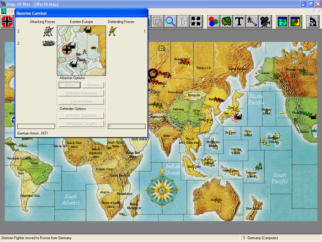Click the "Yakut S.S.R." territory label

[x=204, y=68]
